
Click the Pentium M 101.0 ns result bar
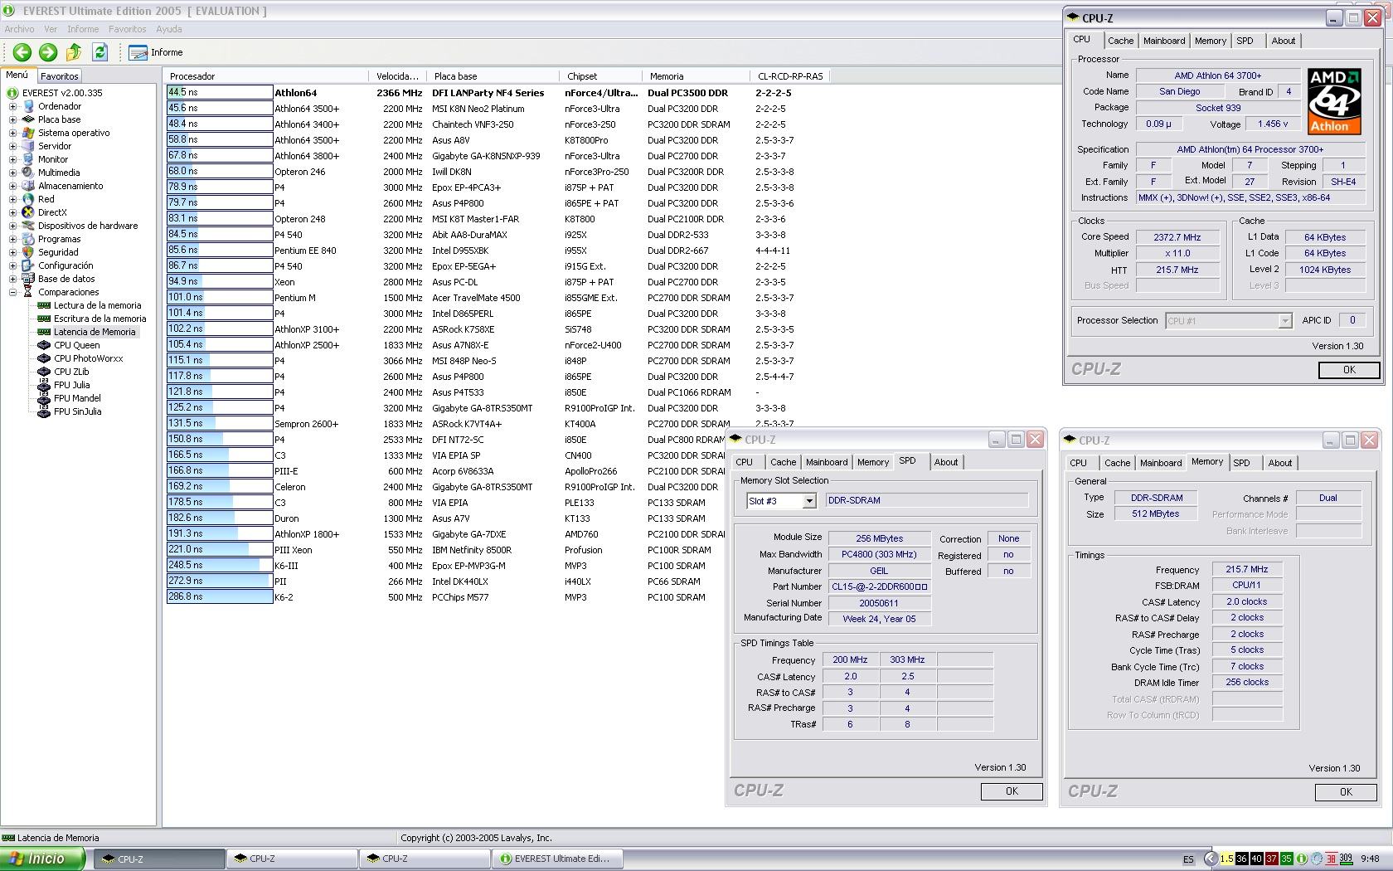click(220, 298)
